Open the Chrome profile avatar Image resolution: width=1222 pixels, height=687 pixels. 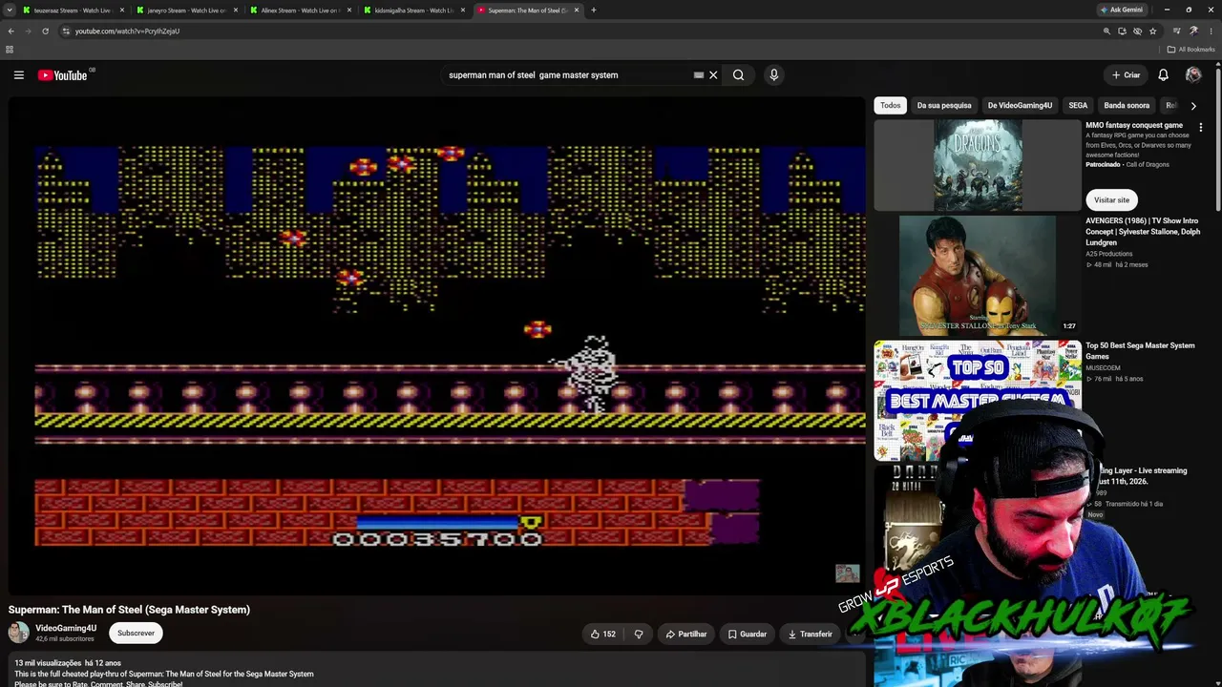tap(1193, 31)
